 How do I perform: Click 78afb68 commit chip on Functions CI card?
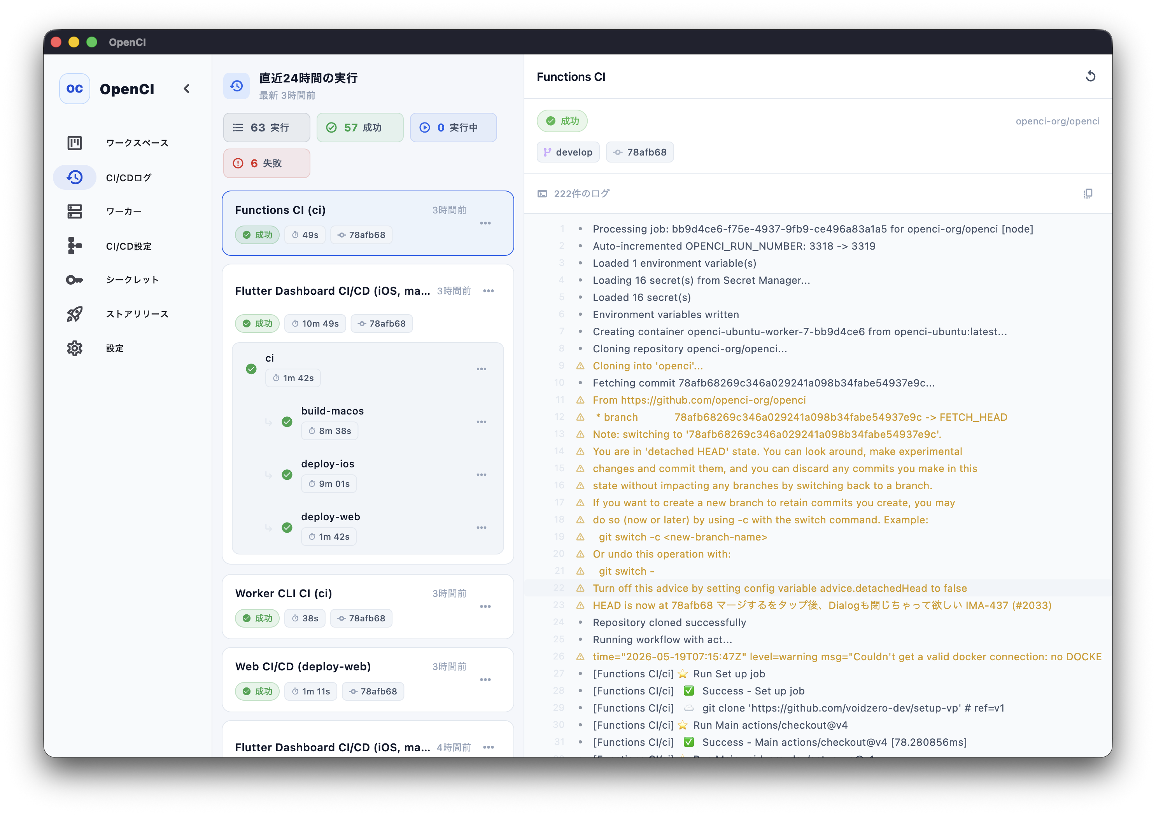coord(361,235)
